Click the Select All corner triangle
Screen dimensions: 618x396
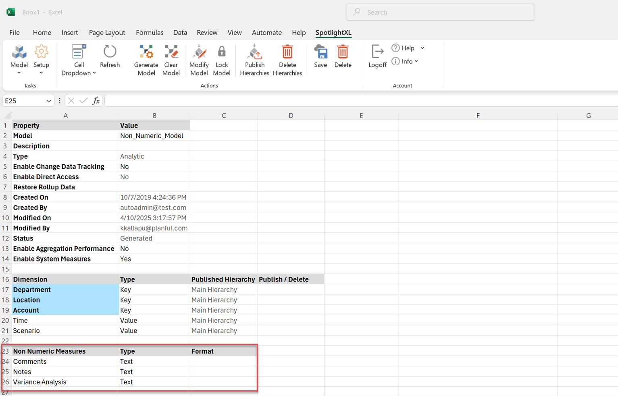7,115
